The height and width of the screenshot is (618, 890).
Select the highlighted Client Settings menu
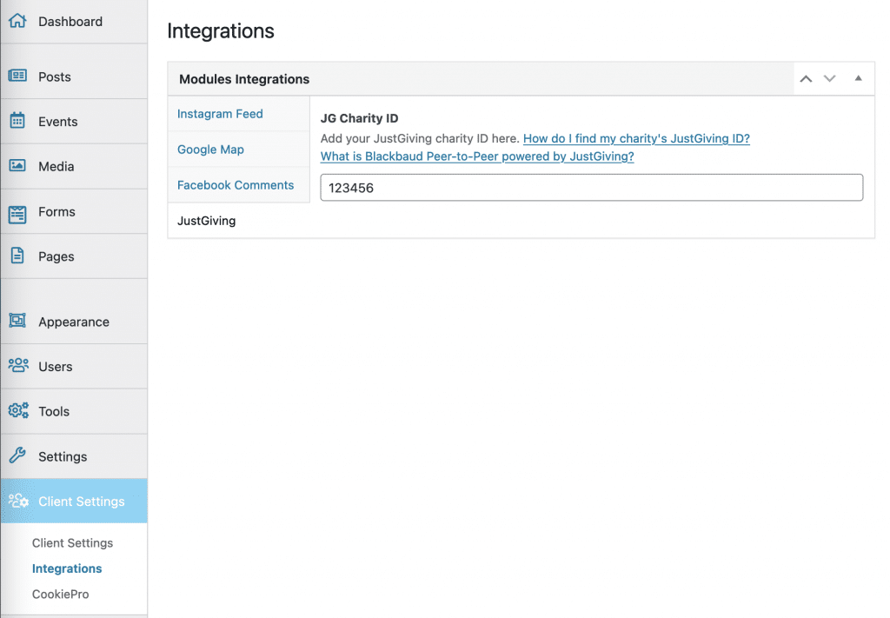pos(74,502)
